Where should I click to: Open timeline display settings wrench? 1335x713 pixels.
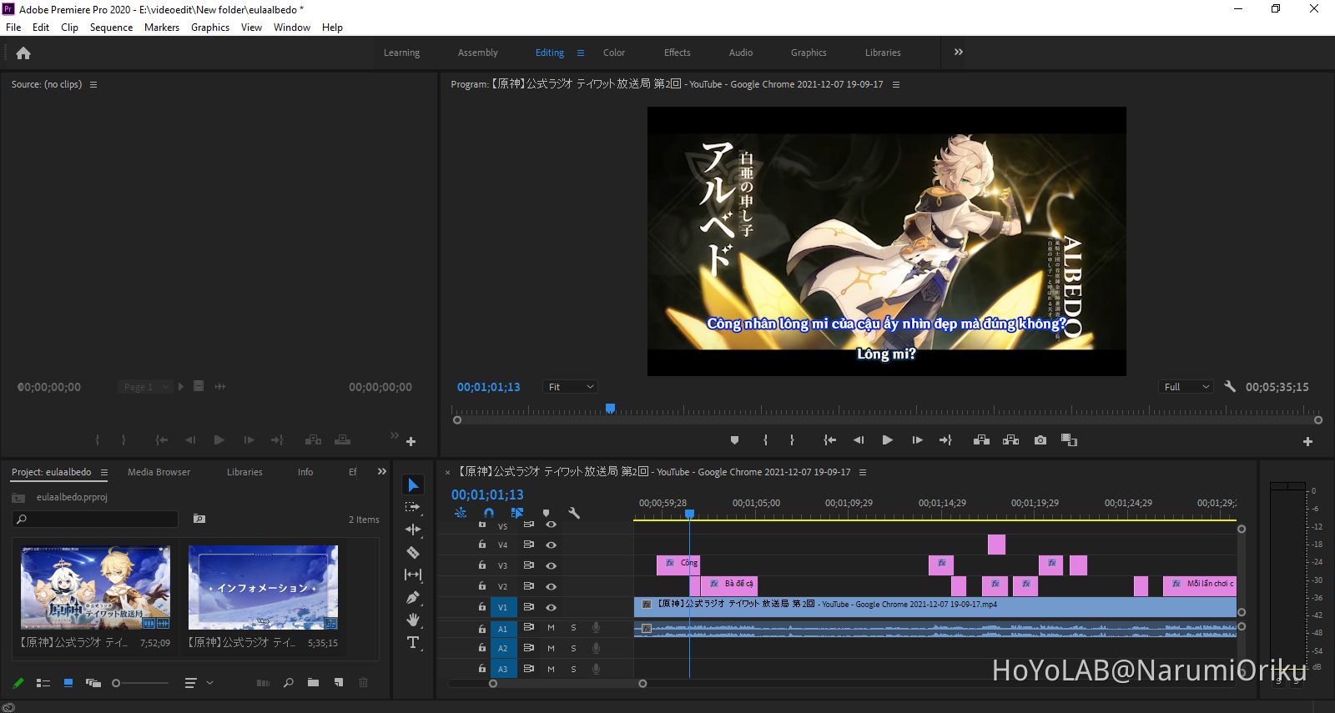[x=574, y=513]
